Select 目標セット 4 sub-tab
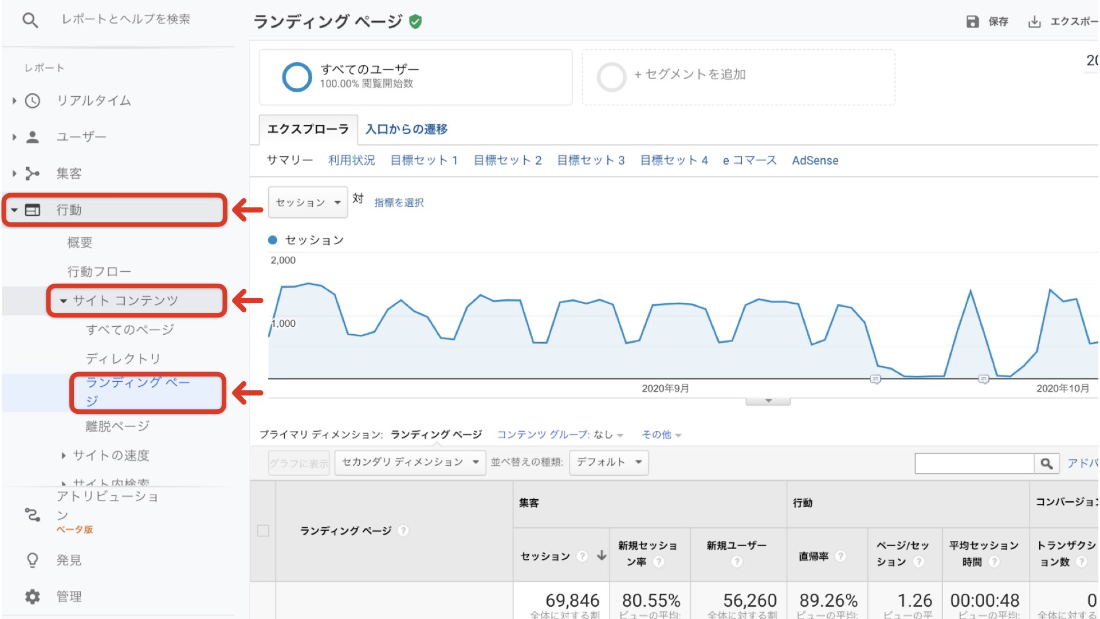 pos(674,160)
